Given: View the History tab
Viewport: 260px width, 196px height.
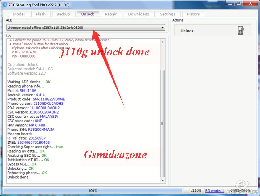Looking at the screenshot, I should pyautogui.click(x=193, y=14).
